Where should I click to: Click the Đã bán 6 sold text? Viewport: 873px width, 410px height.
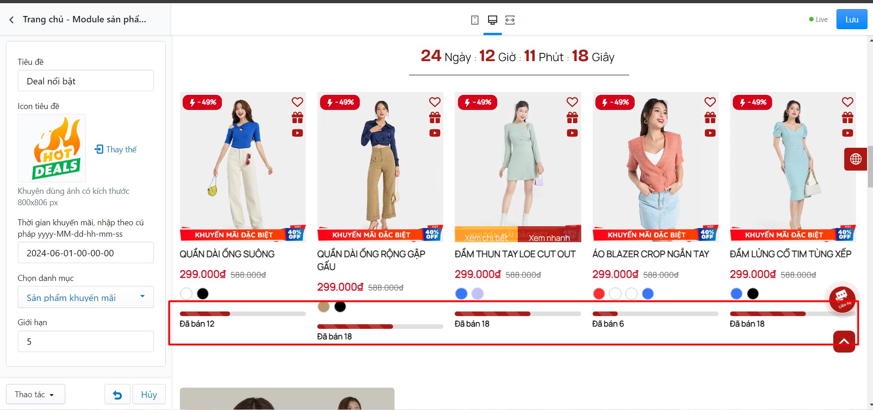pos(608,324)
